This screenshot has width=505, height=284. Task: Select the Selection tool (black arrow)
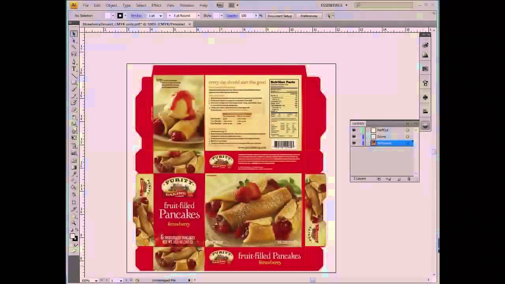[x=74, y=34]
